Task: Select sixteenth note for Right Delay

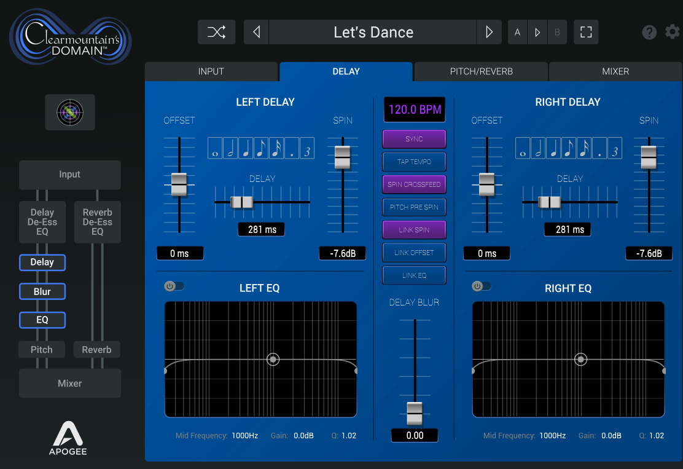Action: [x=583, y=148]
